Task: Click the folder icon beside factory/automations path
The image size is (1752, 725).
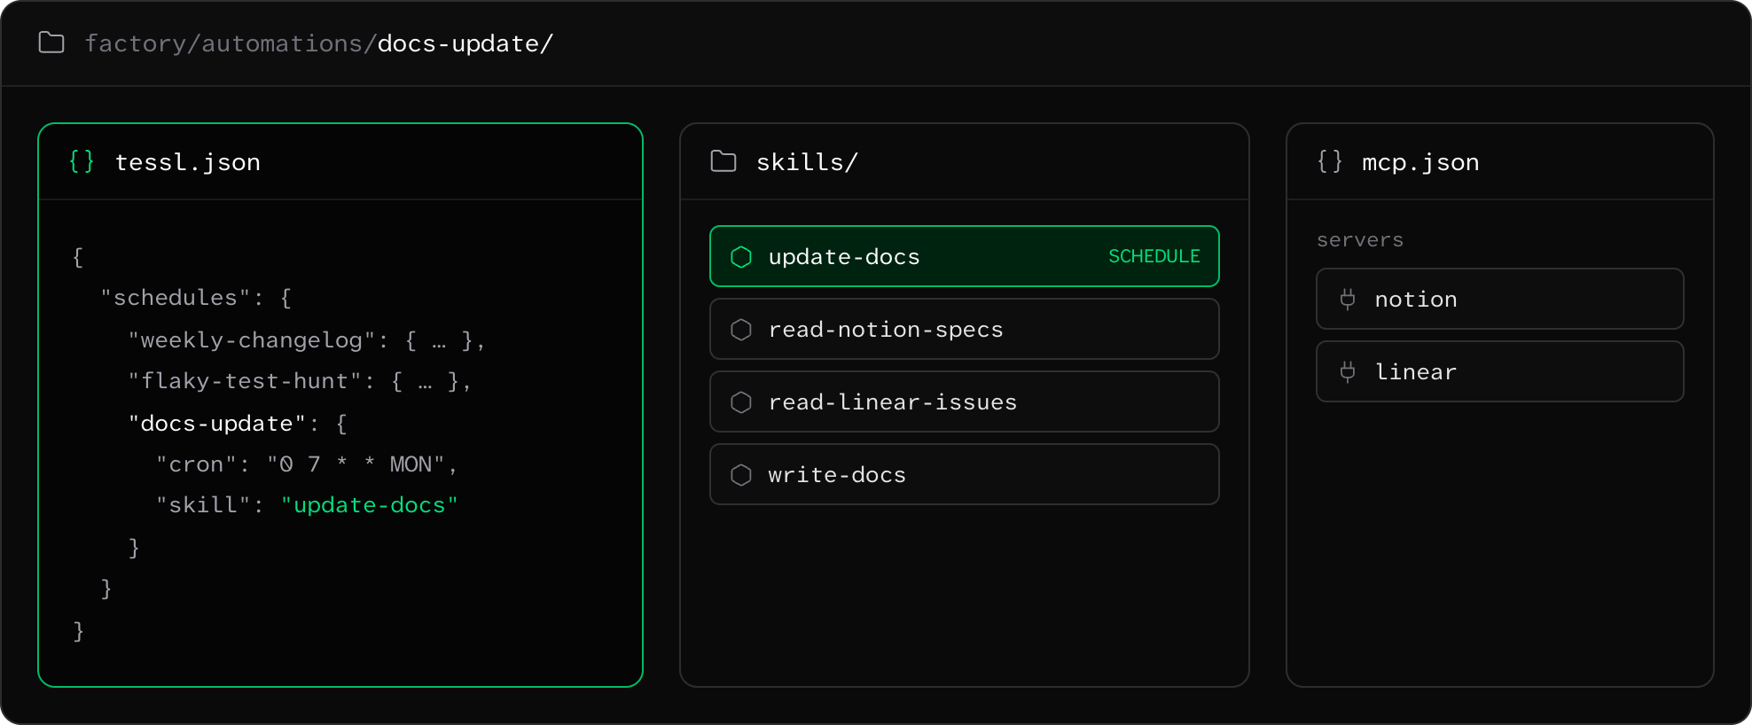Action: 51,43
